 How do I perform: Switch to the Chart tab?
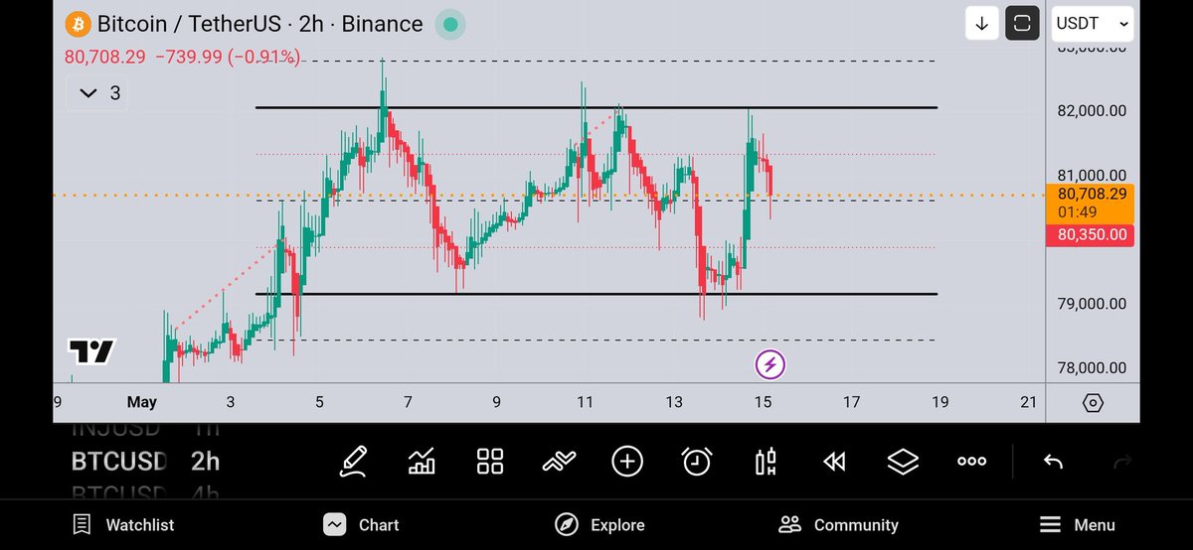point(361,525)
